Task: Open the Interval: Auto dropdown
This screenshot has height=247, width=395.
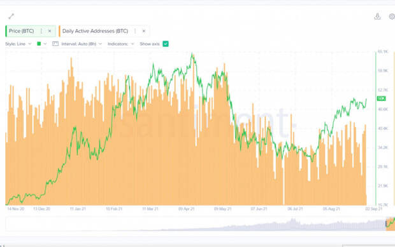Action: 82,44
